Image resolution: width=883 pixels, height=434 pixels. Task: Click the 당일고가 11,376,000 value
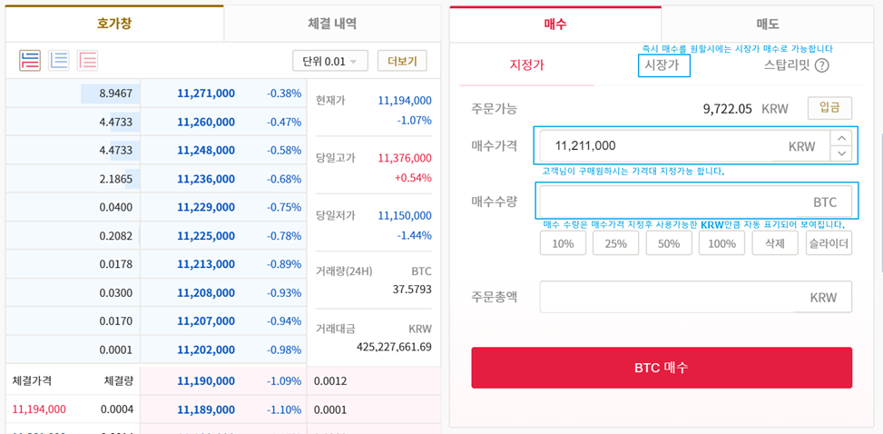405,158
